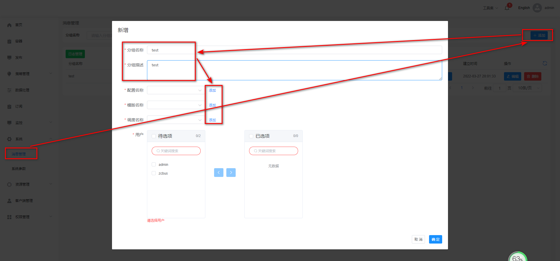The image size is (560, 261).
Task: Open 首页 home icon in sidebar
Action: (x=9, y=25)
